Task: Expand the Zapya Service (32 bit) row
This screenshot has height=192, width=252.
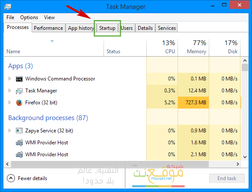Action: [x=10, y=131]
